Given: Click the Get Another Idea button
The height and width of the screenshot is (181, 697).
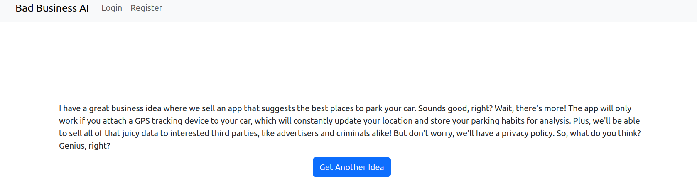Looking at the screenshot, I should coord(352,167).
